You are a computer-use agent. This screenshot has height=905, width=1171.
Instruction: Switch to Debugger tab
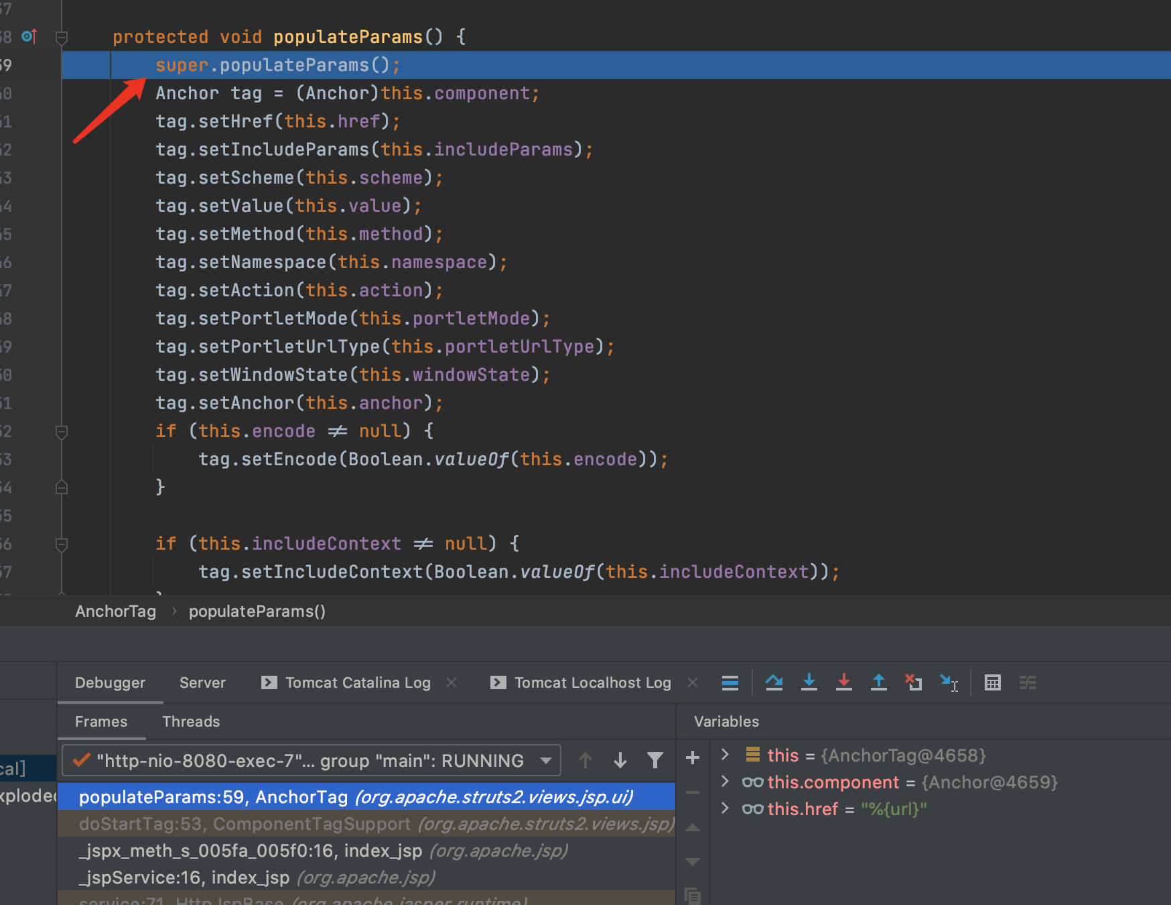pos(110,682)
